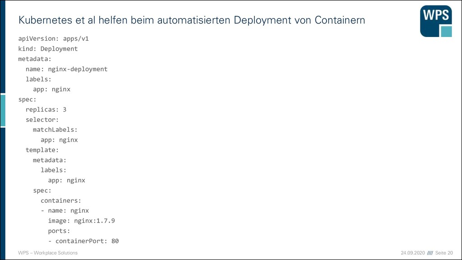
Task: Click the ports: key
Action: pyautogui.click(x=59, y=231)
